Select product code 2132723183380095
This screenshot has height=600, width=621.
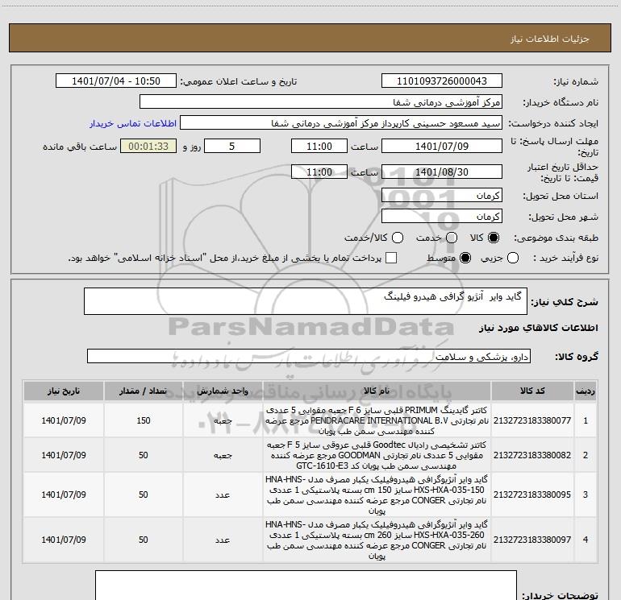[532, 494]
